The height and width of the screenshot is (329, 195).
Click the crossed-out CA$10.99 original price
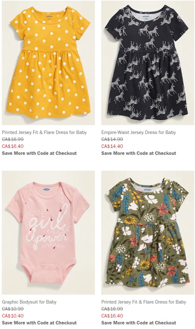click(13, 309)
